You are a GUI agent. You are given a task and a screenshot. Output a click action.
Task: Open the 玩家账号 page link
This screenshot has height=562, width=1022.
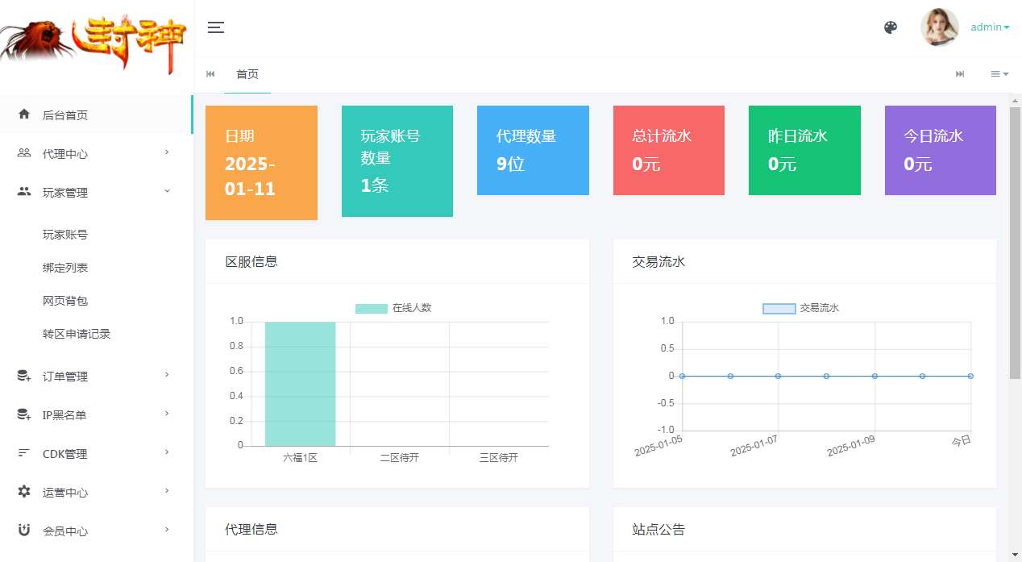[65, 235]
